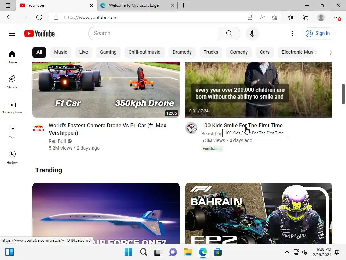This screenshot has width=346, height=260.
Task: Select the Comedy category chip
Action: point(239,52)
